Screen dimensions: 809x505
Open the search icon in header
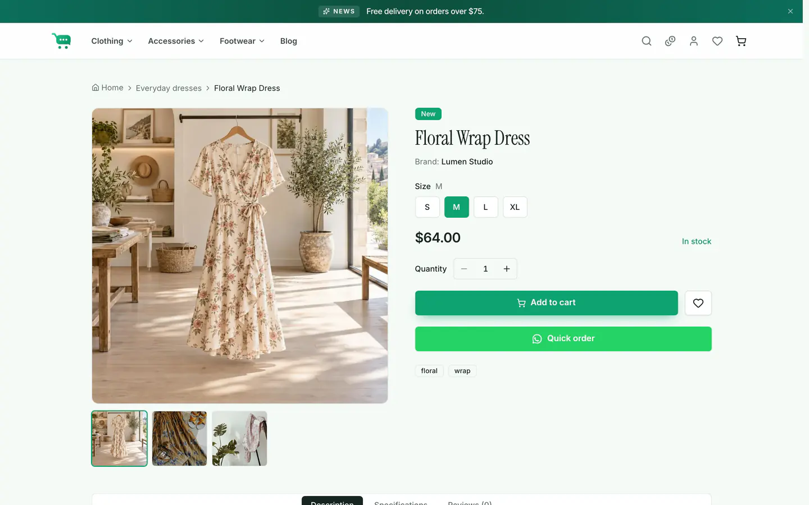647,41
